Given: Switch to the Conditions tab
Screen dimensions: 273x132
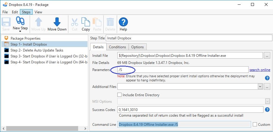Looking at the screenshot, I should pos(117,47).
